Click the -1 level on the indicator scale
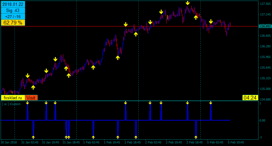Screen dimensions: 272x146 point(261,137)
